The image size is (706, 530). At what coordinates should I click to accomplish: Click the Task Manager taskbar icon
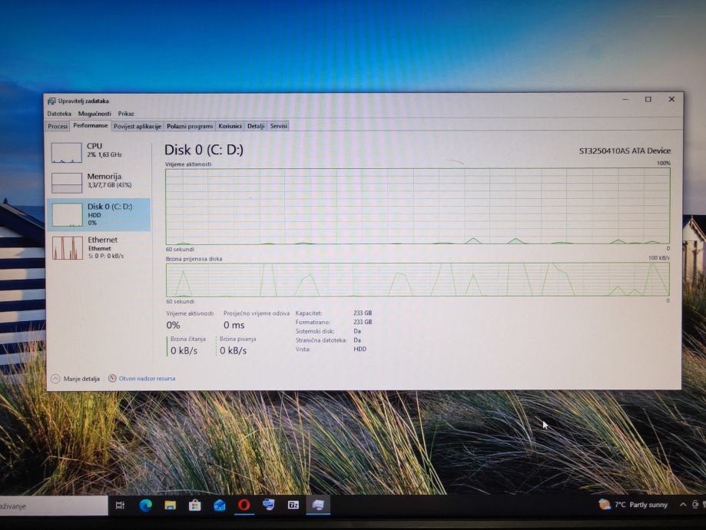coord(318,505)
